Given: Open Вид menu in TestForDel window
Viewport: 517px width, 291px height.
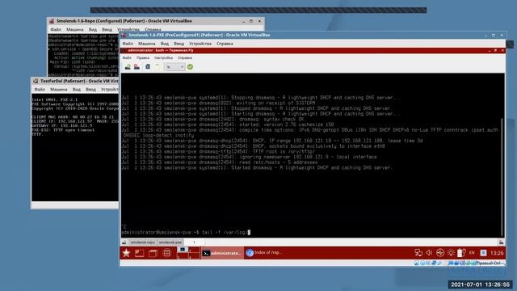Looking at the screenshot, I should coord(77,90).
